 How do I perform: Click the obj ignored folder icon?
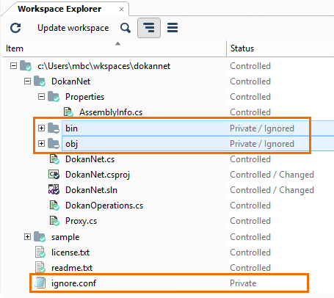pos(54,143)
